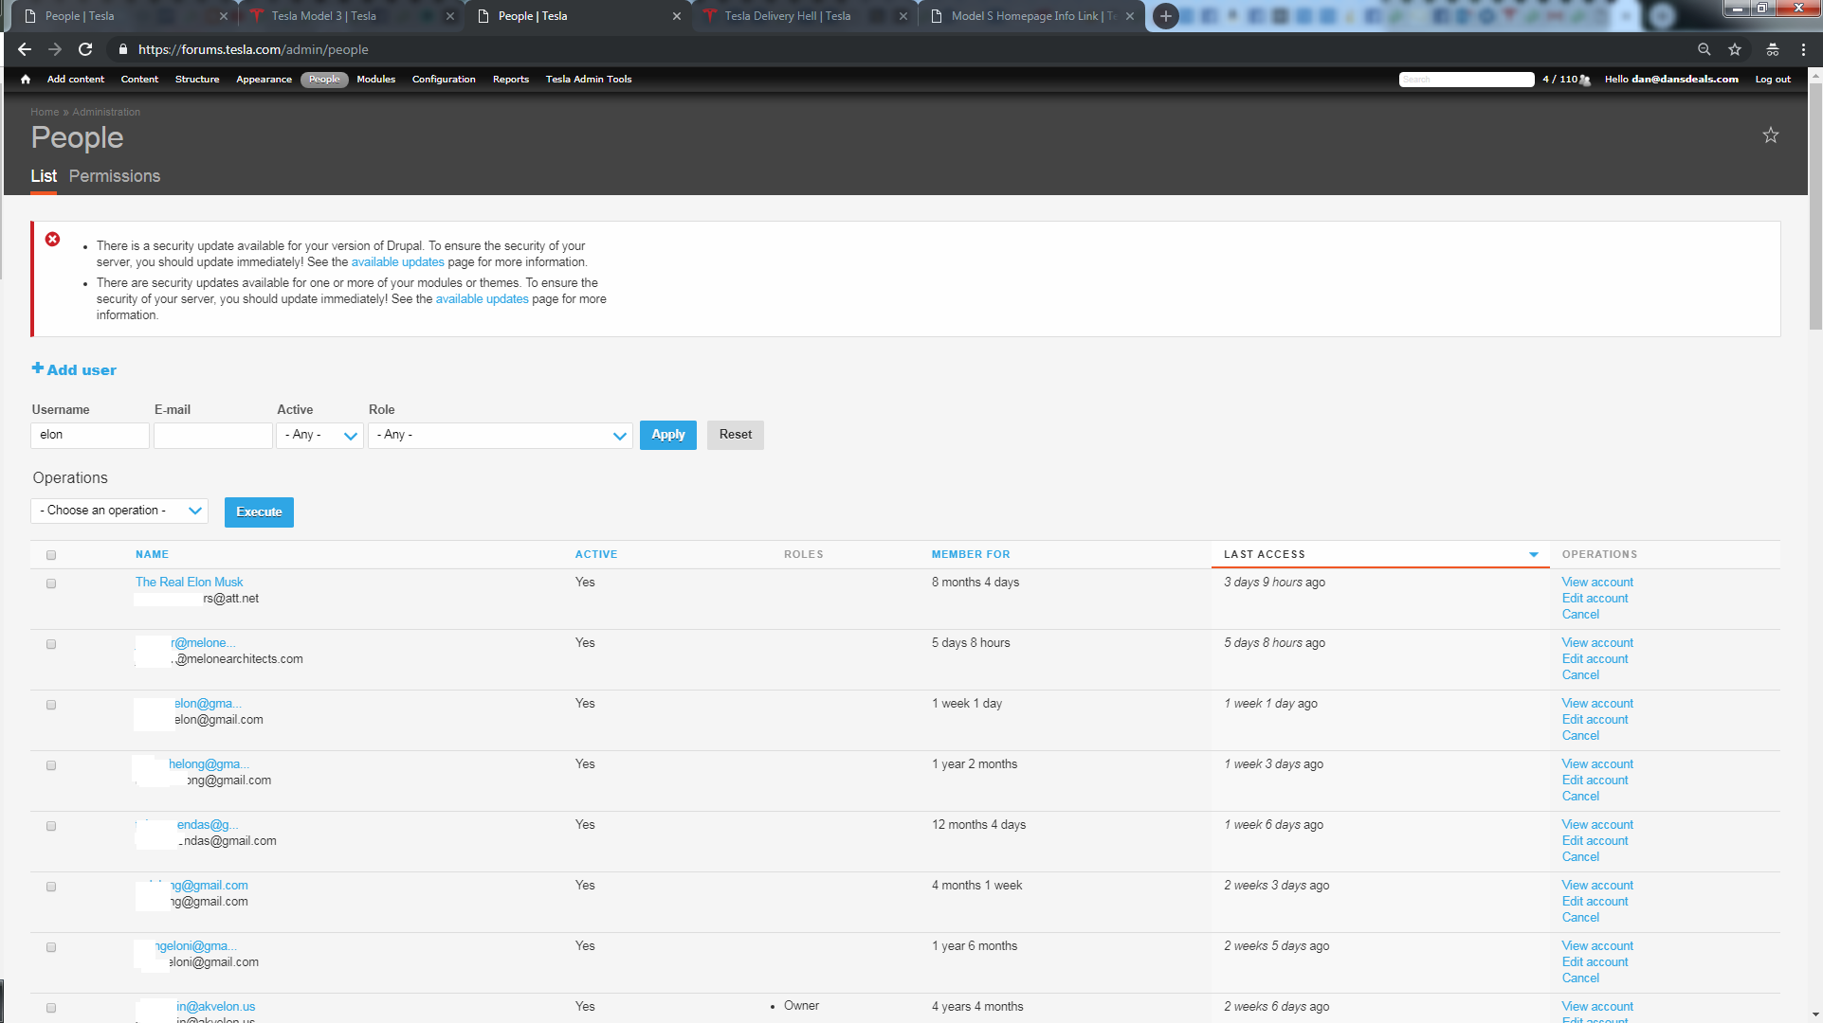The image size is (1823, 1023).
Task: Open the Appearance admin menu
Action: pos(264,80)
